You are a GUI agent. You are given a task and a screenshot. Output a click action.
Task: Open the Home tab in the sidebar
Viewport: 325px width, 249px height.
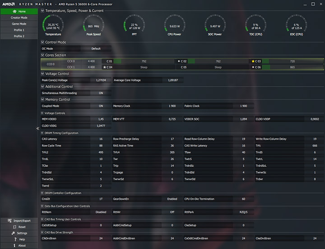(19, 11)
